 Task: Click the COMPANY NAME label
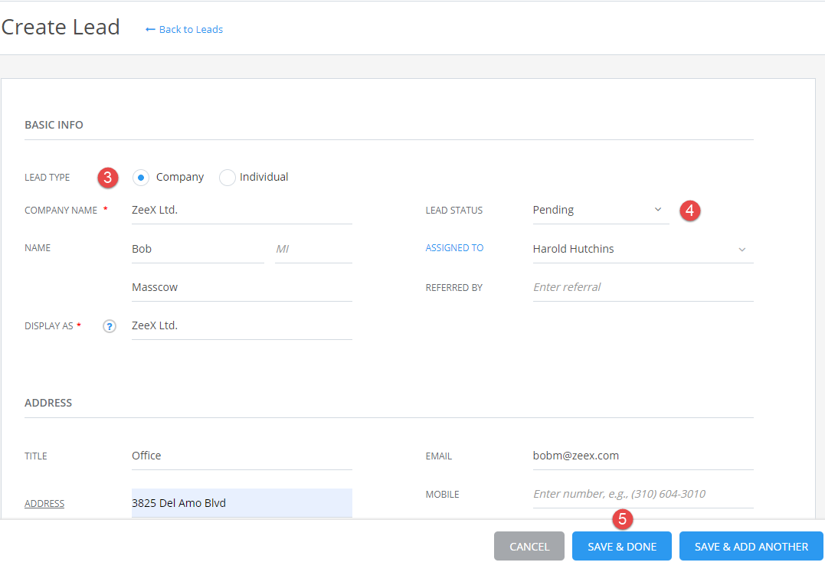(61, 211)
